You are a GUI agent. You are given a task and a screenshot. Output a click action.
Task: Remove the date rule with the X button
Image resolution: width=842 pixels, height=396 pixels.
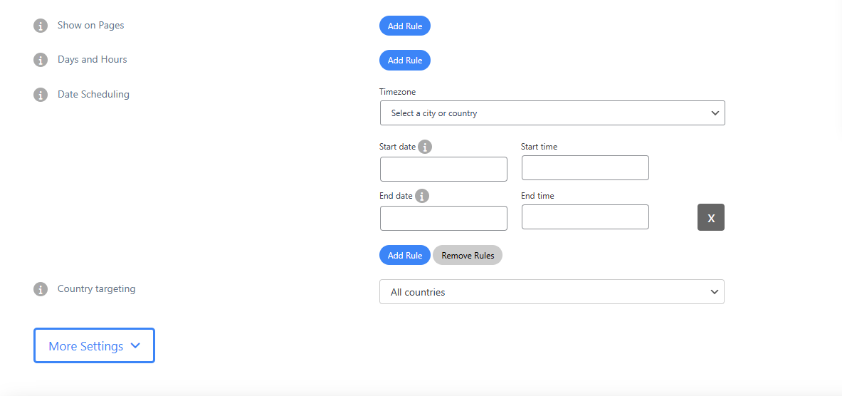(x=710, y=218)
